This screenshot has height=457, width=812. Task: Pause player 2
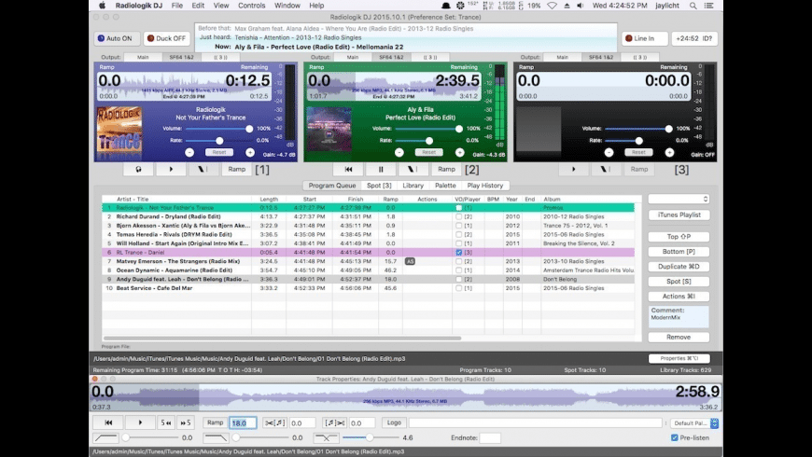tap(381, 169)
